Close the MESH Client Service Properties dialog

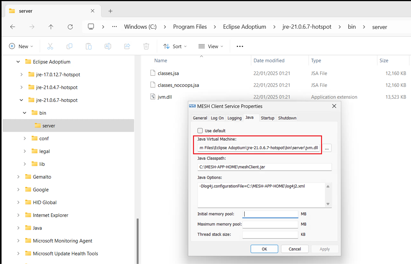(x=334, y=106)
